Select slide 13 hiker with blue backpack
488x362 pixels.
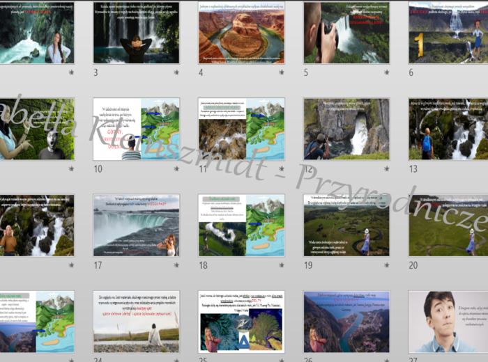pyautogui.click(x=448, y=129)
